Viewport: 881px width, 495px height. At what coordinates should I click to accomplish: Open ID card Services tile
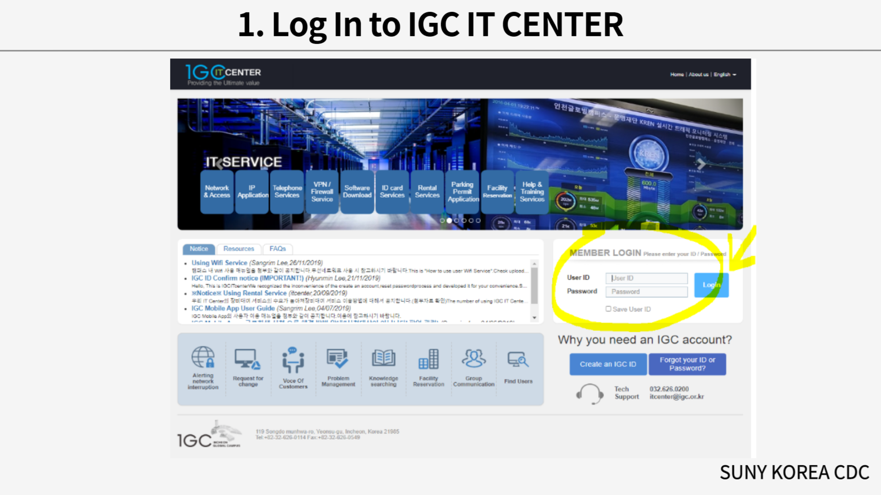click(392, 192)
